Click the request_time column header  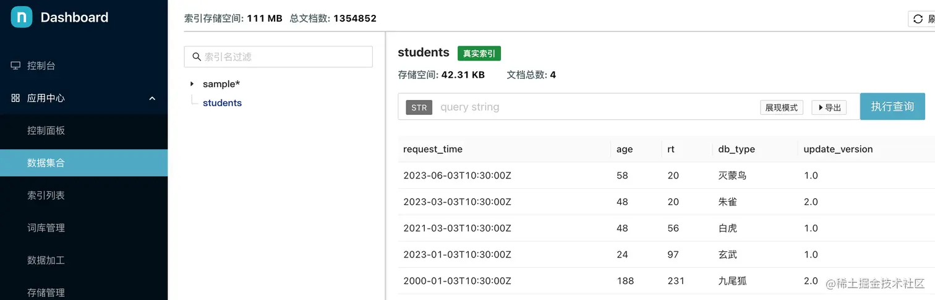433,149
